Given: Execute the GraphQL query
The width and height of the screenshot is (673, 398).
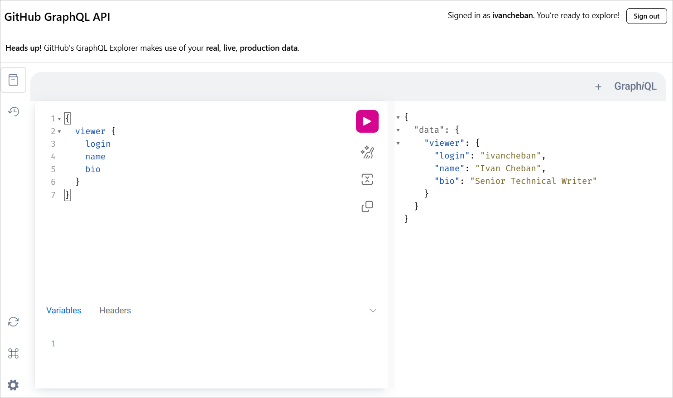Looking at the screenshot, I should pyautogui.click(x=367, y=121).
